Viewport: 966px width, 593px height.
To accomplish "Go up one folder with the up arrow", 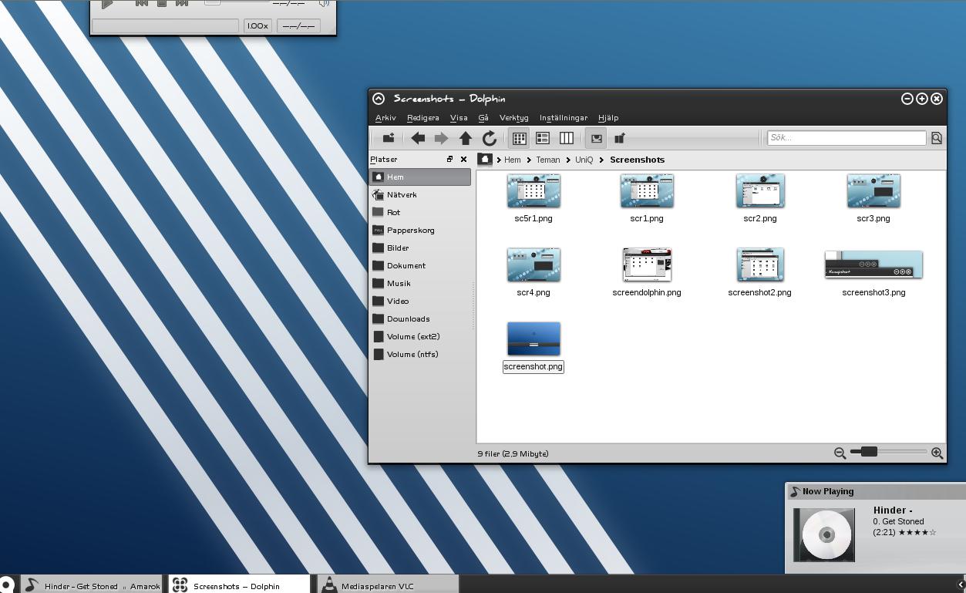I will coord(465,138).
